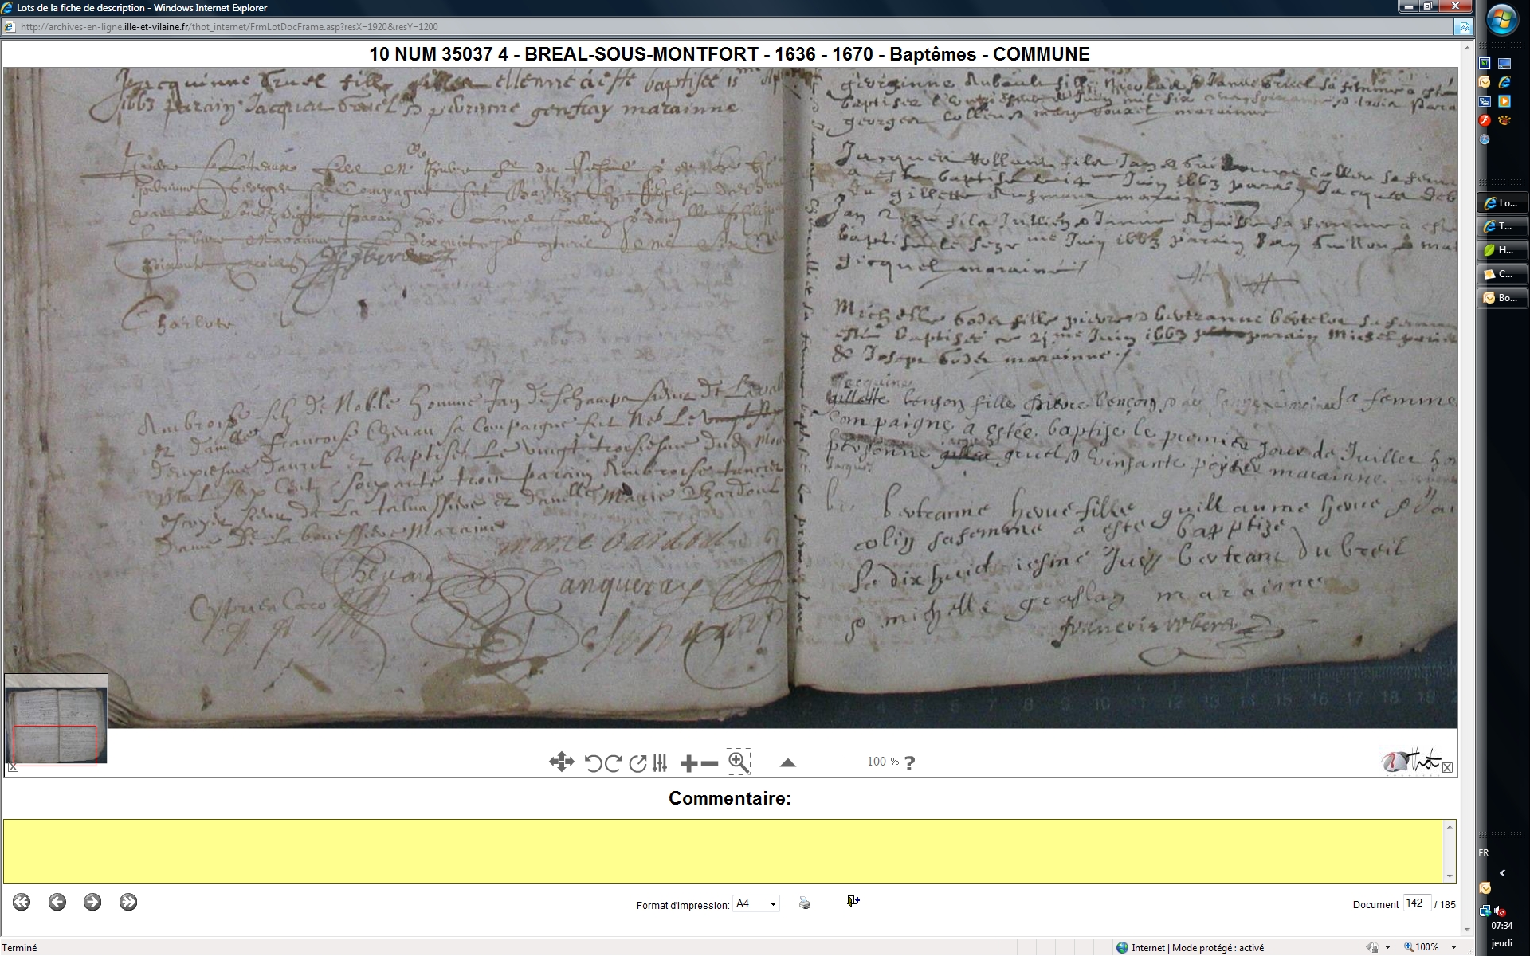
Task: Go to the next document page
Action: [92, 902]
